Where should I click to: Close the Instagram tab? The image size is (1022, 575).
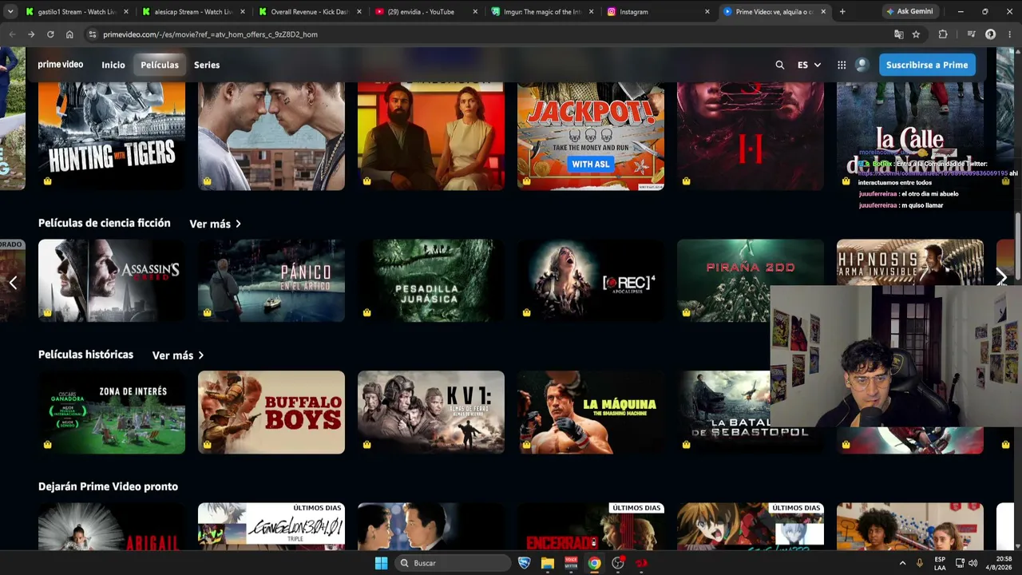(x=707, y=12)
